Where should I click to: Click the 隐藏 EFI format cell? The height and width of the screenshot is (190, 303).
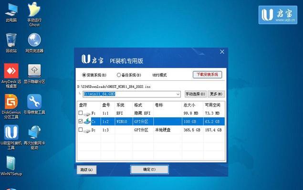click(142, 113)
